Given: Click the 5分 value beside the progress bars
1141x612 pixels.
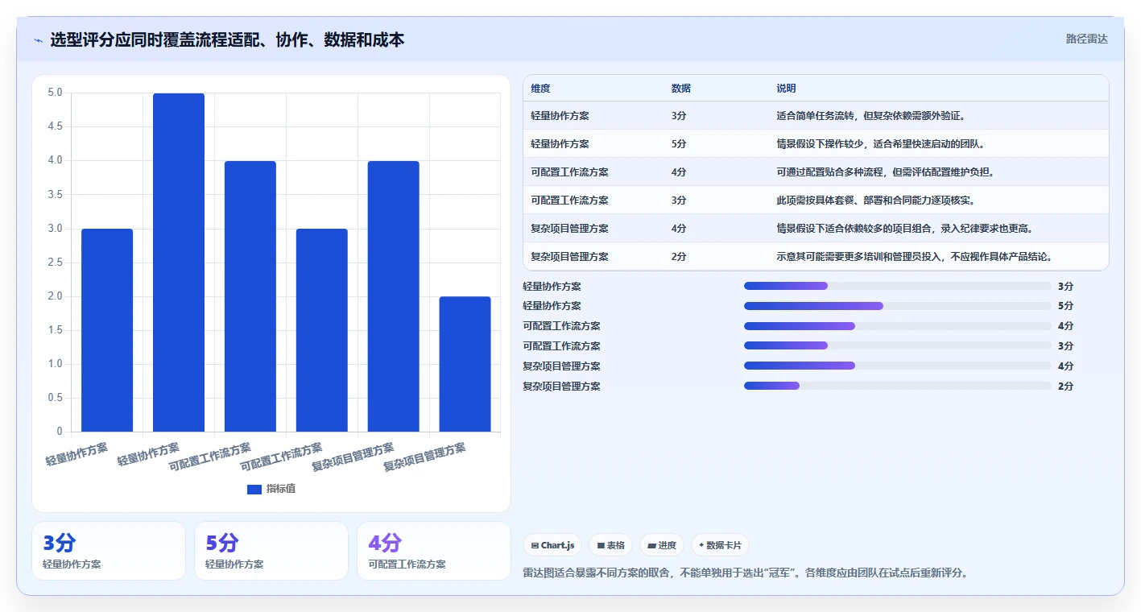Looking at the screenshot, I should tap(1065, 306).
